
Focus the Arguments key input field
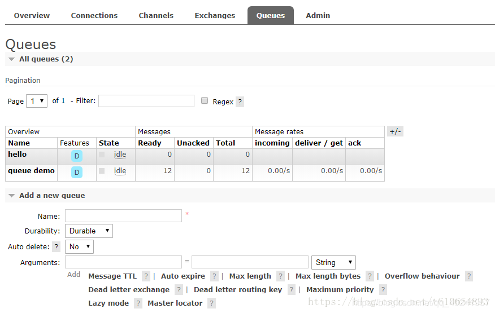pos(123,262)
